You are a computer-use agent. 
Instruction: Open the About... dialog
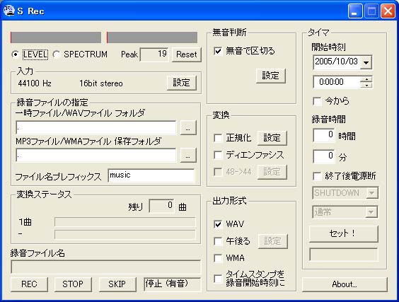(345, 284)
